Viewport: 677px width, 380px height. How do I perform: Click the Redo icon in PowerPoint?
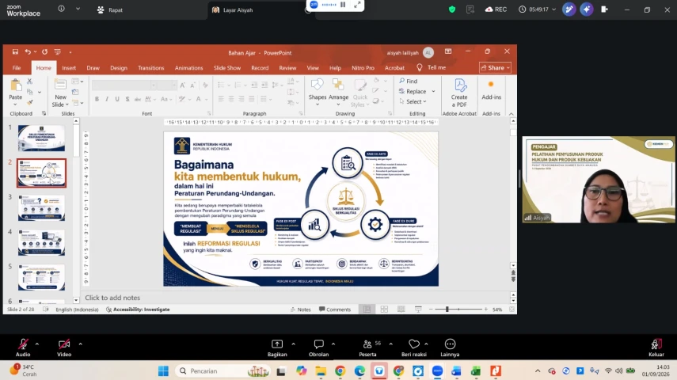44,51
